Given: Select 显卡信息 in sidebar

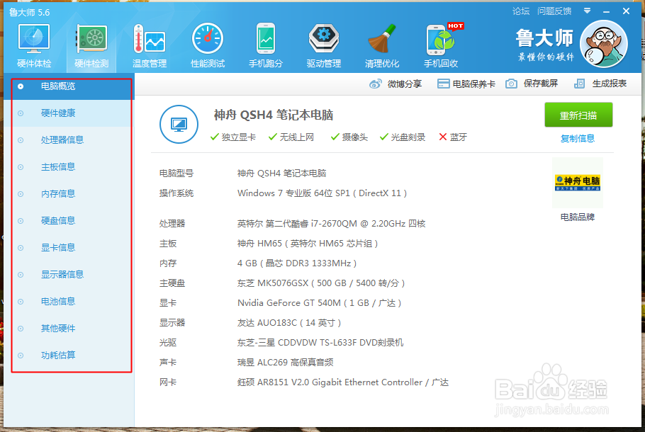Looking at the screenshot, I should [x=69, y=247].
